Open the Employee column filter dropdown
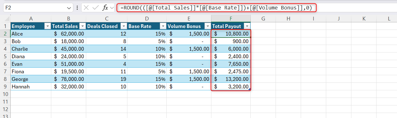The height and width of the screenshot is (118, 397). point(48,26)
